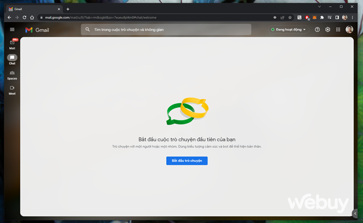Viewport: 363px width, 223px height.
Task: Click the MetaMask fox extension icon
Action: (314, 18)
